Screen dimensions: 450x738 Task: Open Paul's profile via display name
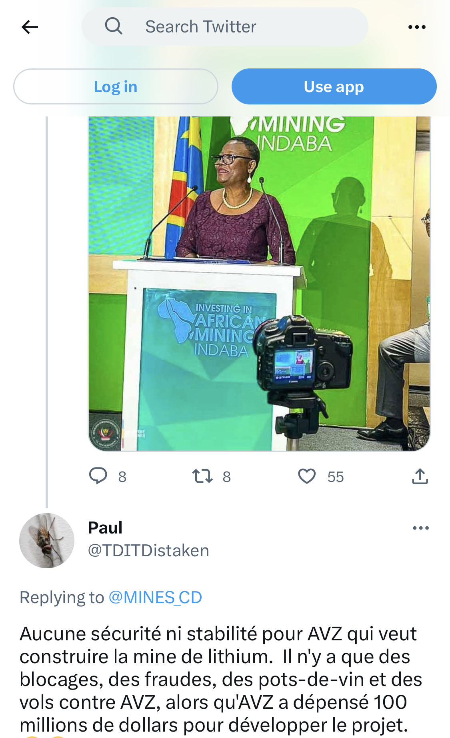coord(105,528)
